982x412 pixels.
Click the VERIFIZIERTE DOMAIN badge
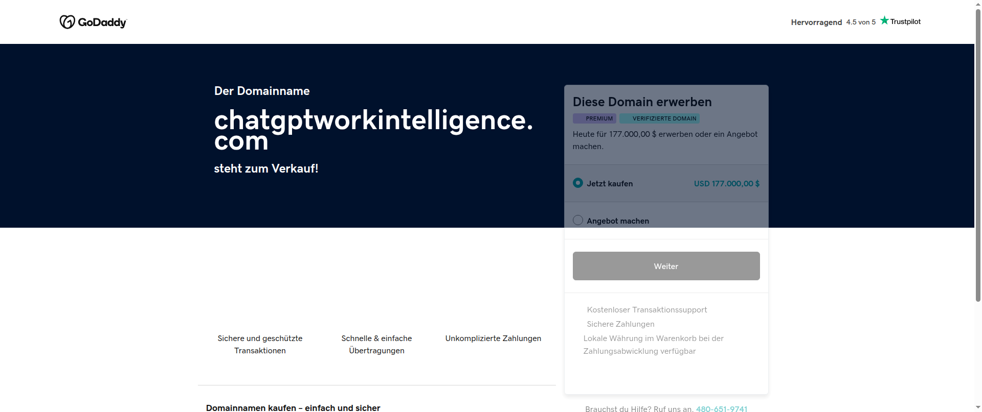point(659,118)
